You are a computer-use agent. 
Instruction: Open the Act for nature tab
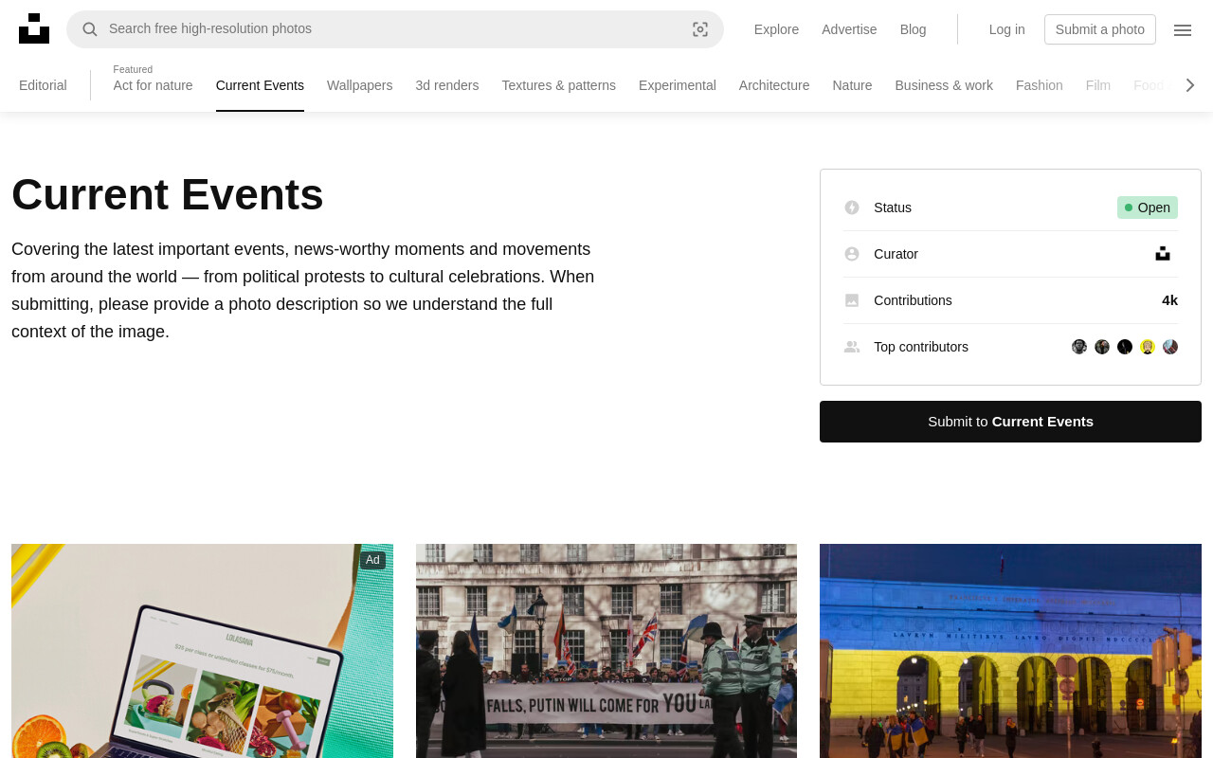point(153,85)
